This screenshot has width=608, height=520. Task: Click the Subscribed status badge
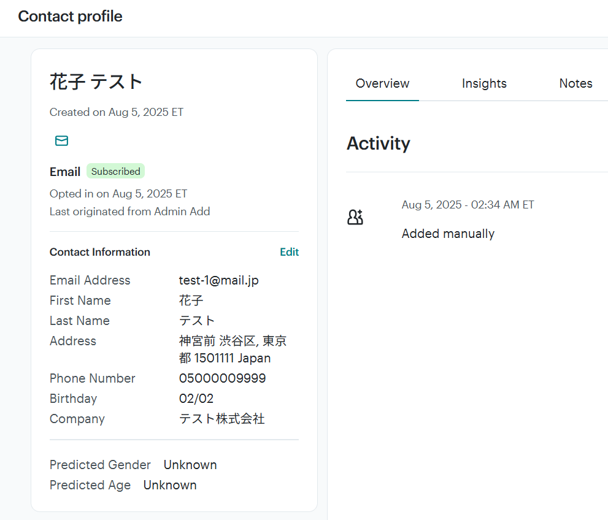pyautogui.click(x=115, y=171)
